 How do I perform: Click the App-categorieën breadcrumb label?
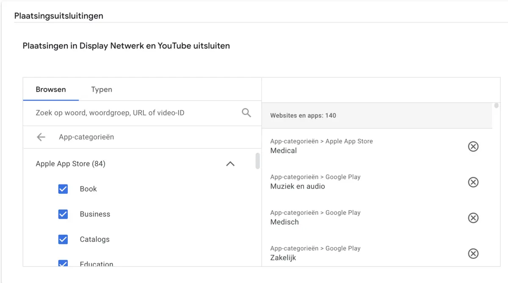click(86, 137)
